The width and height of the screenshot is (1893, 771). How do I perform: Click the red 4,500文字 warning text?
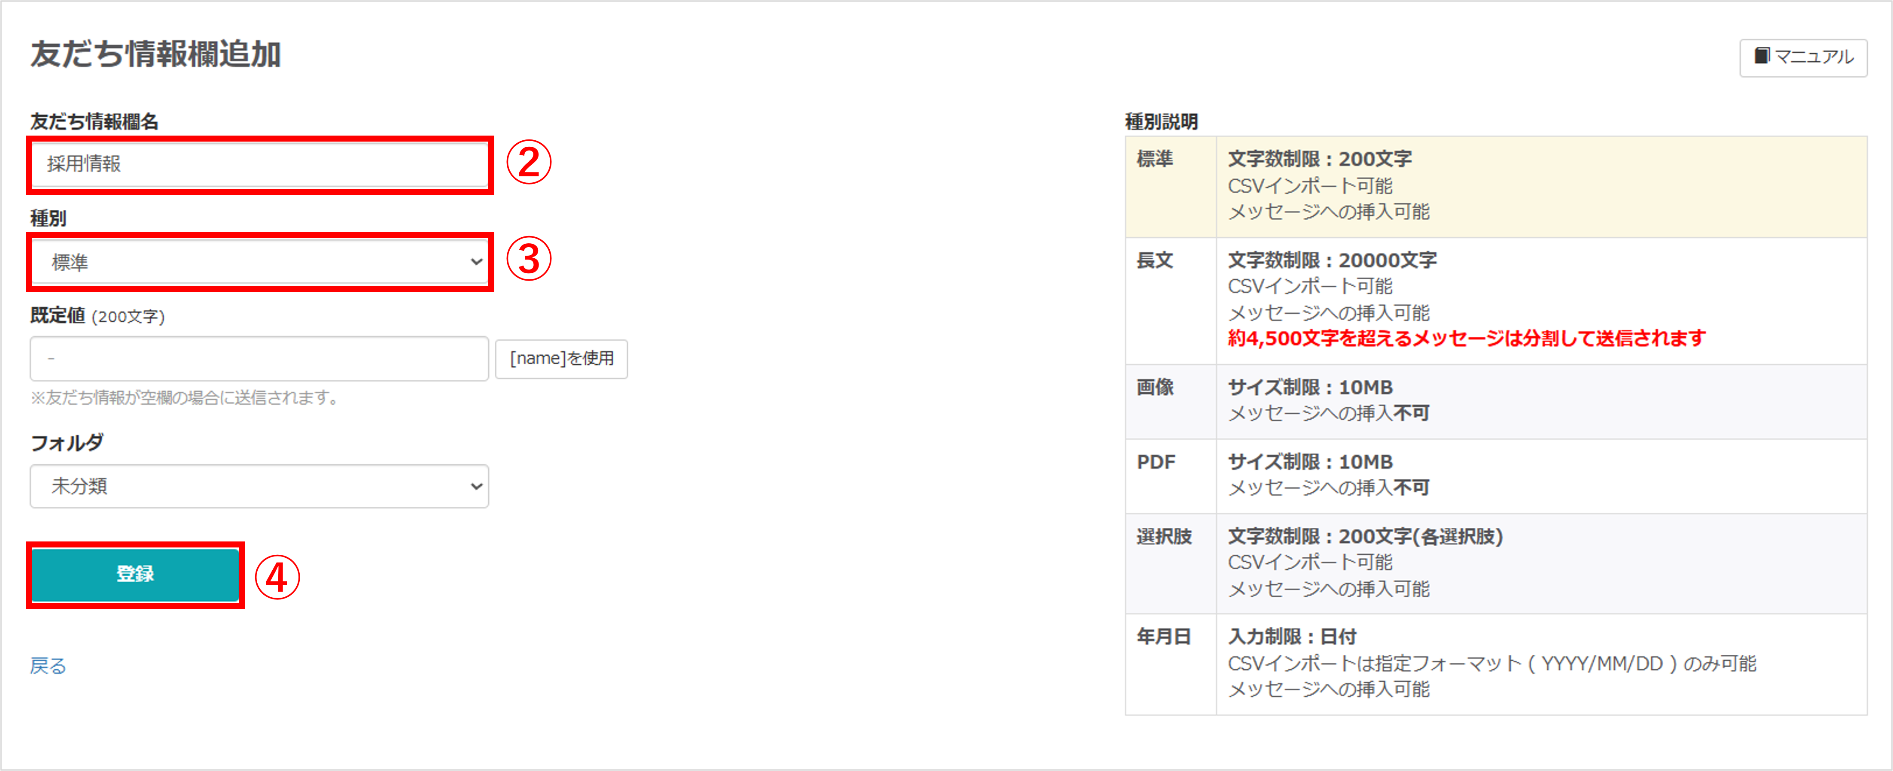click(1467, 339)
